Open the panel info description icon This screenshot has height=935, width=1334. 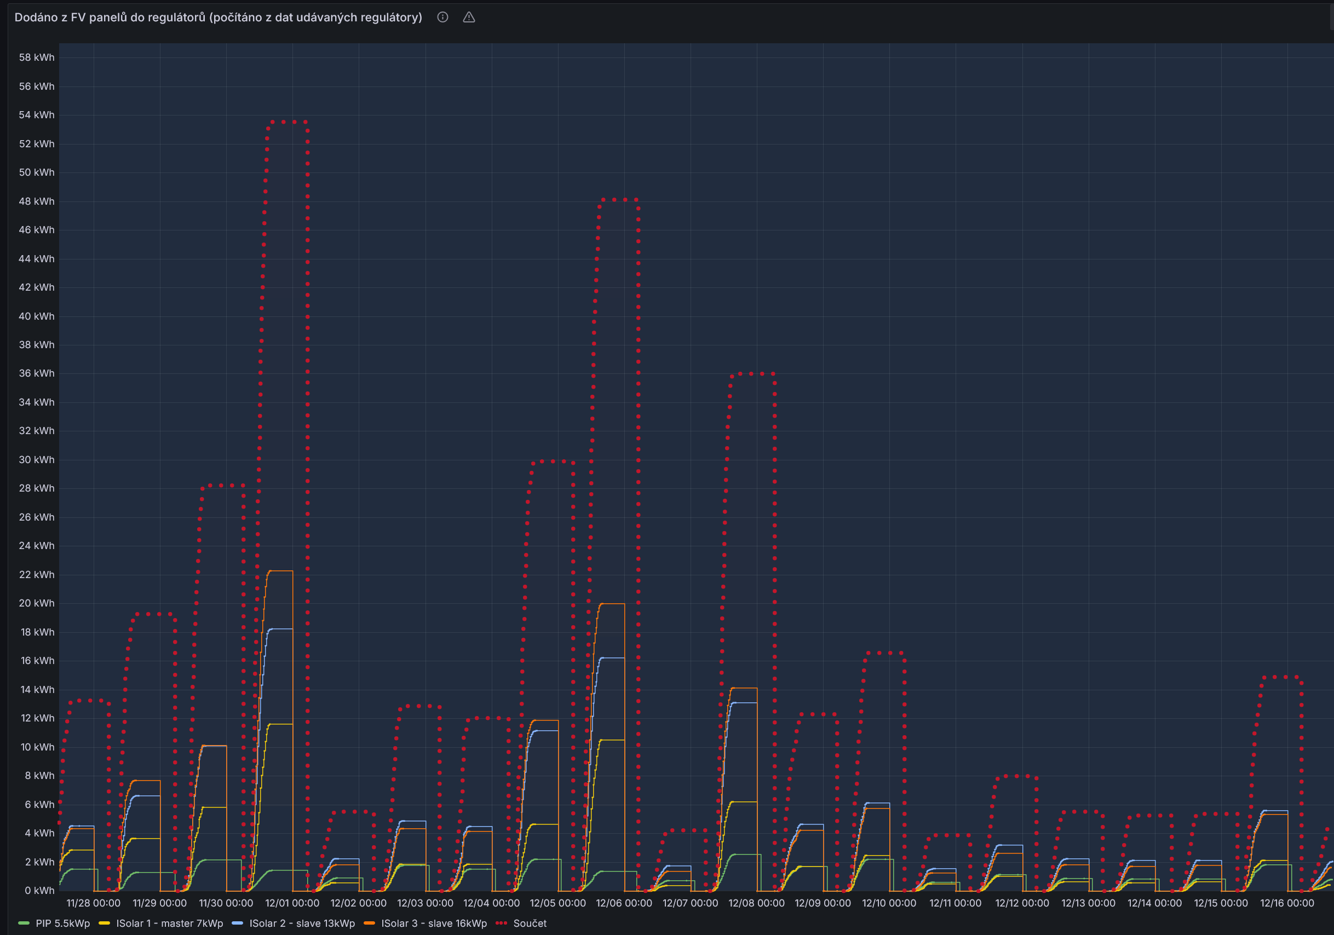[442, 18]
